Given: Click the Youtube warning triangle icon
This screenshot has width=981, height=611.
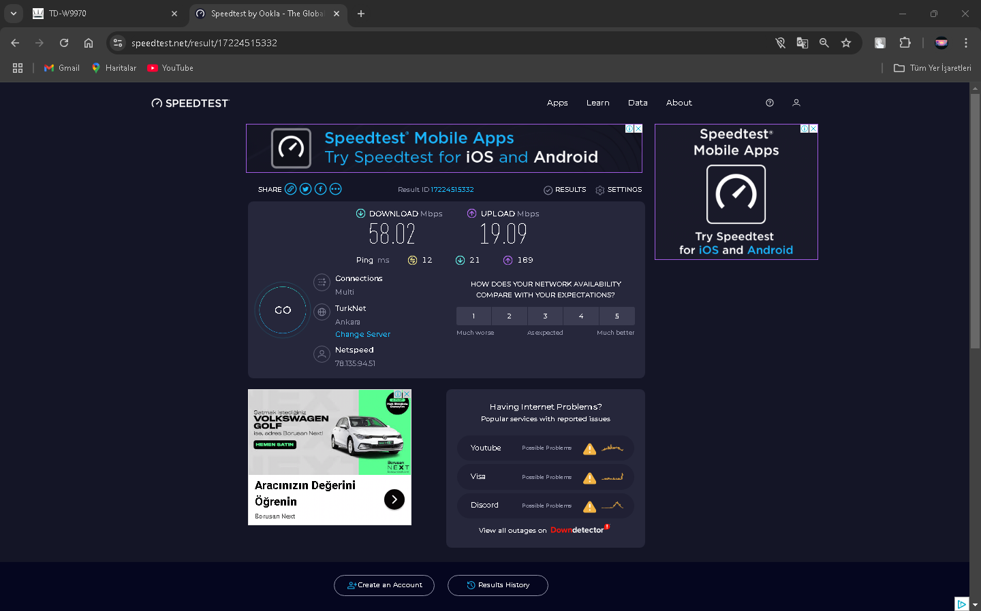Looking at the screenshot, I should point(590,448).
